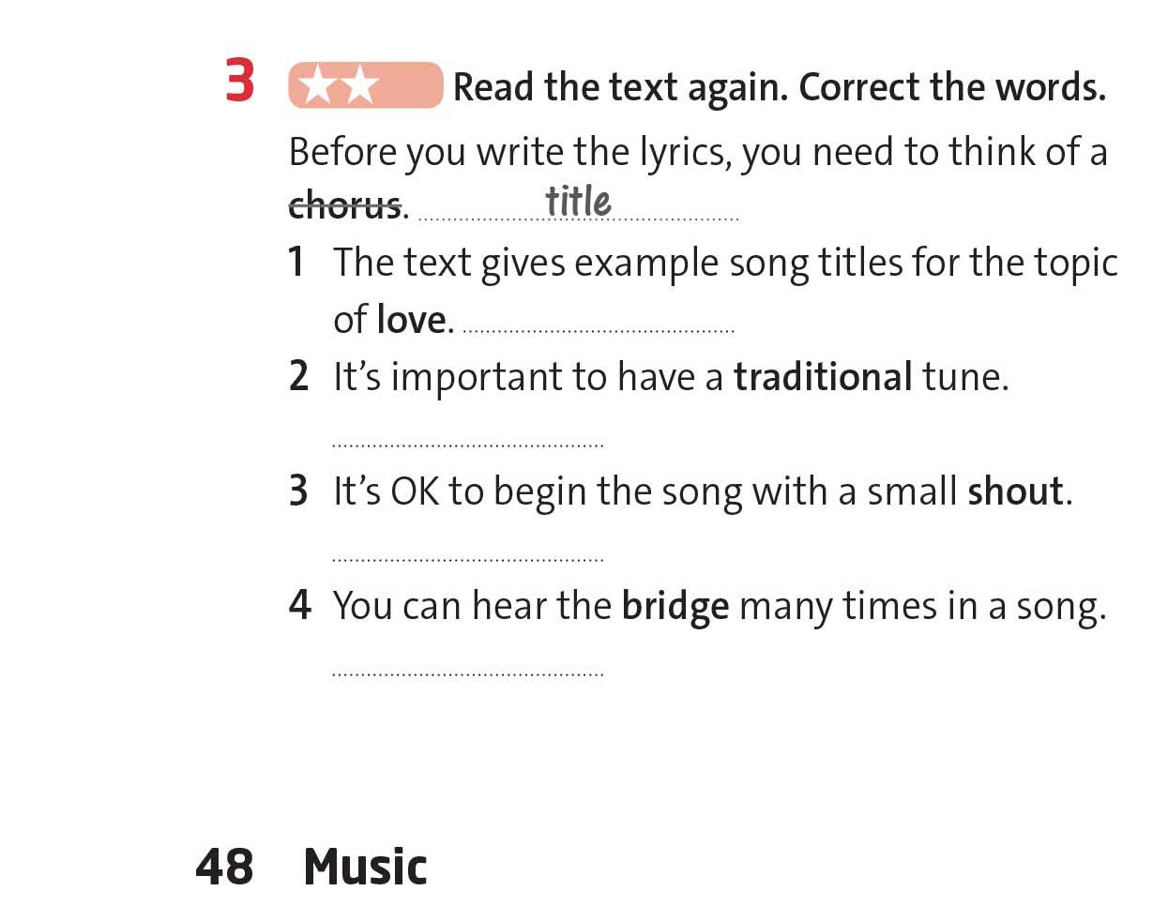Viewport: 1153px width, 906px height.
Task: Click the first white star in the badge
Action: click(x=320, y=86)
